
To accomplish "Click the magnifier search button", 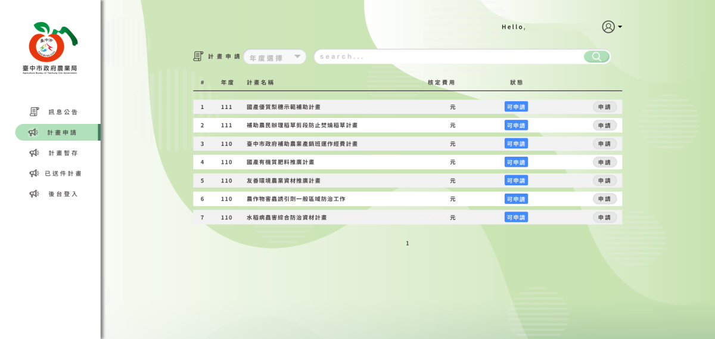I will [x=596, y=57].
